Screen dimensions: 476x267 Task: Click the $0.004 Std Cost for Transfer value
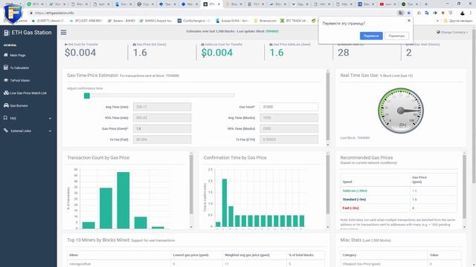click(80, 53)
